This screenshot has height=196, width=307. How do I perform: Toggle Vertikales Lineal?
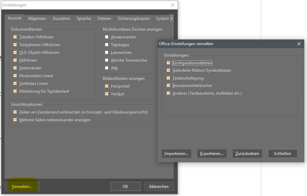tap(15, 83)
